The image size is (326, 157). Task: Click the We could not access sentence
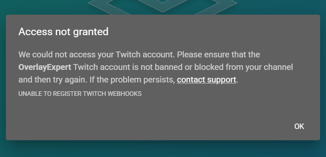[97, 54]
